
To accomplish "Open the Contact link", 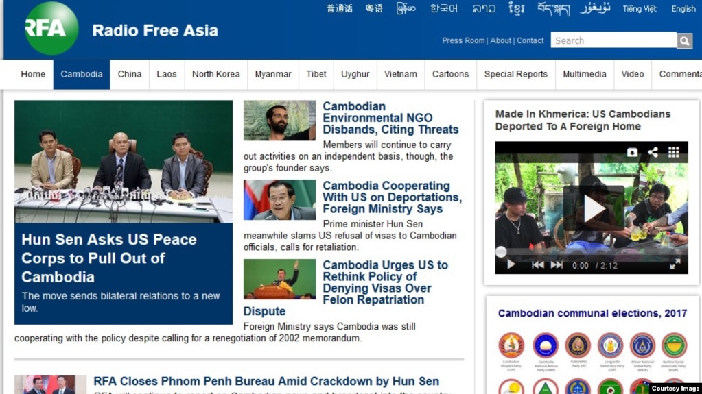I will [530, 40].
